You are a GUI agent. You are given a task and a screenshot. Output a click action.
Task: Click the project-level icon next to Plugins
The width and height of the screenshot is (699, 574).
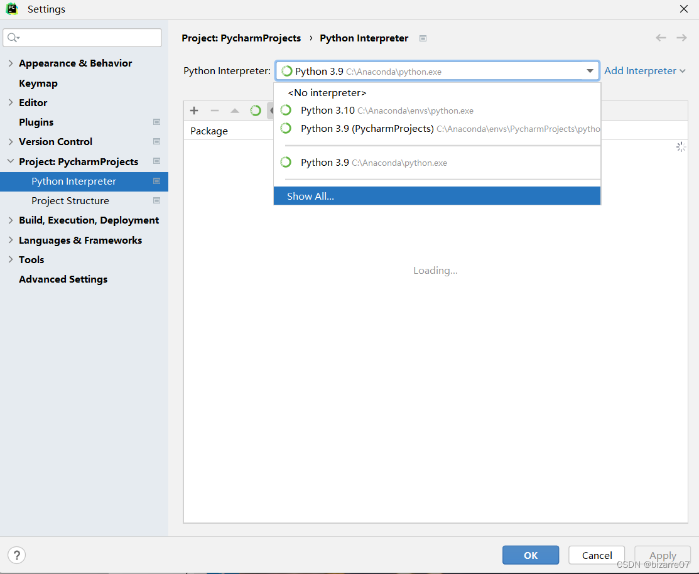pos(156,122)
